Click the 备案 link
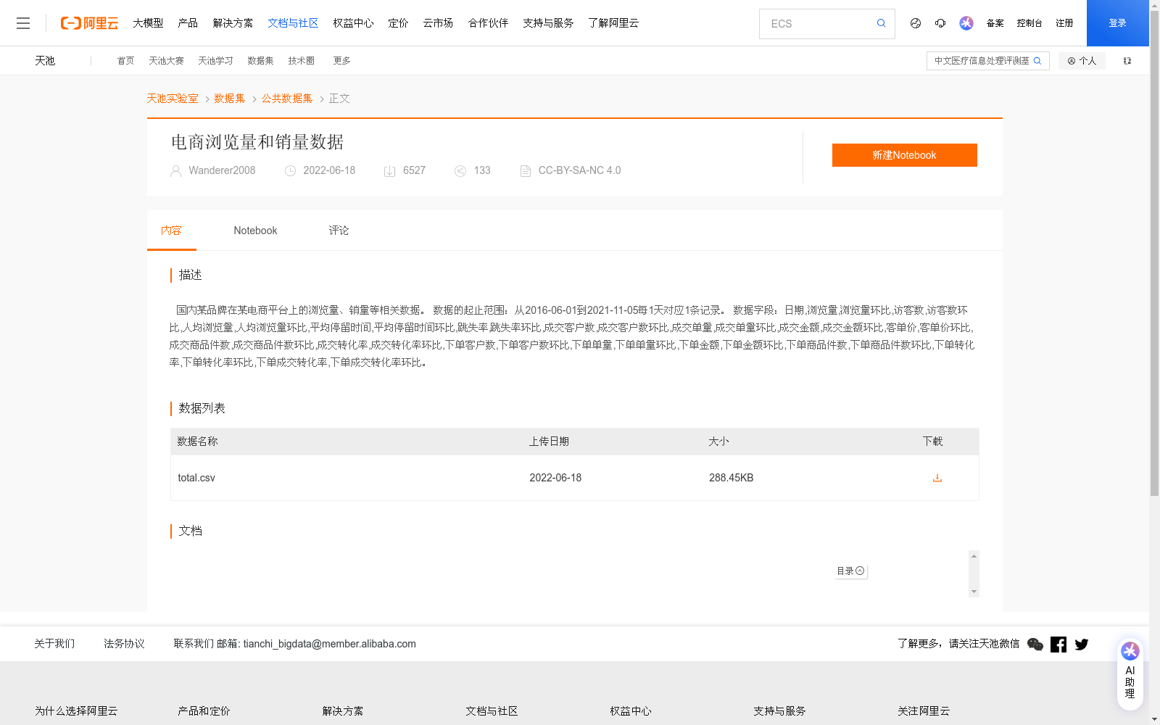The image size is (1160, 725). 995,23
